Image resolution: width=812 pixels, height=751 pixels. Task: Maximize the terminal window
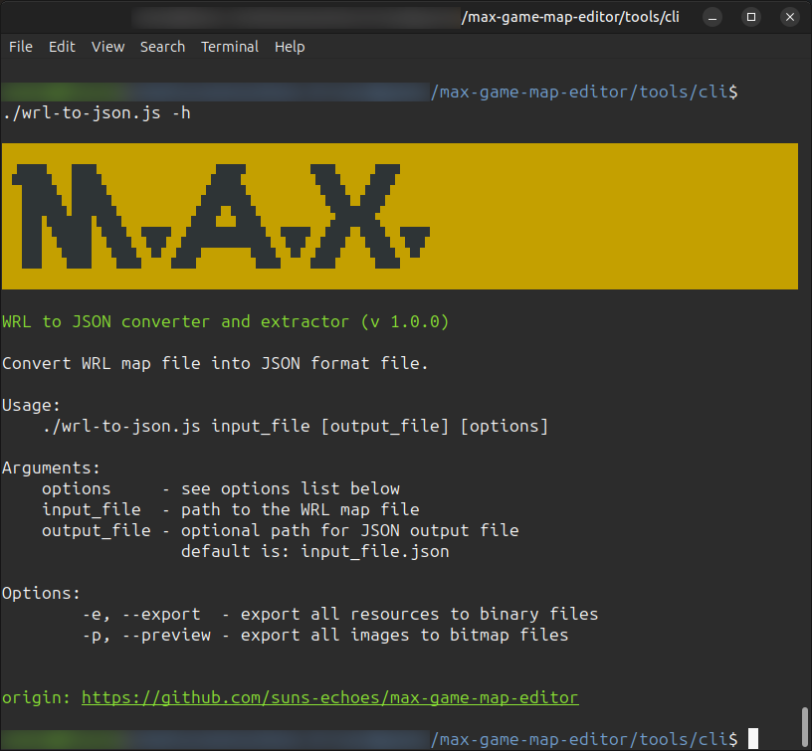point(750,17)
